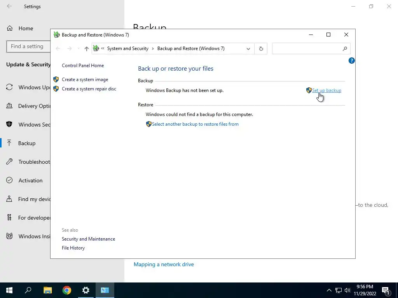Click the volume speaker icon in the tray
This screenshot has height=298, width=398.
[x=347, y=290]
